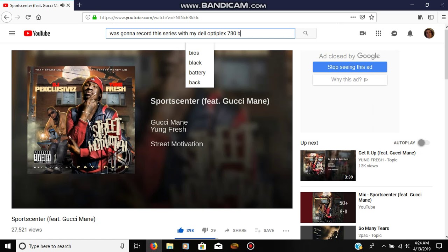Screen dimensions: 448x252
Task: Open the Mix - Sportscenter playlist thumbnail
Action: [328, 208]
